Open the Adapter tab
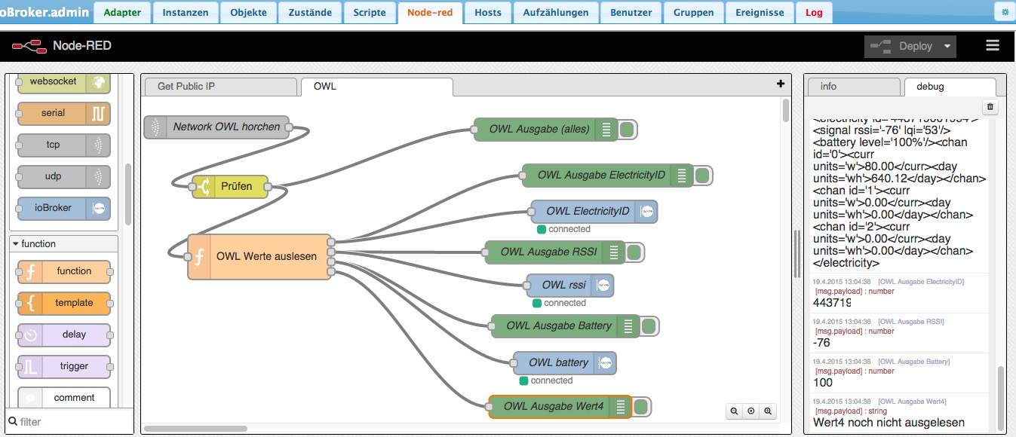This screenshot has height=437, width=1016. (x=122, y=12)
